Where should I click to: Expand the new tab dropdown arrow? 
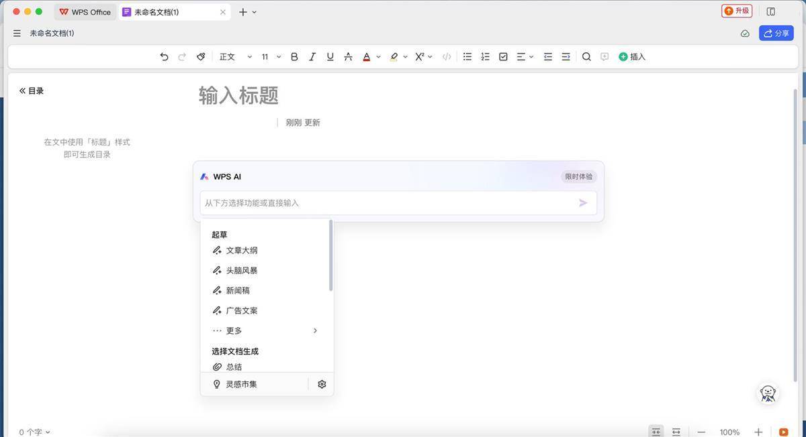coord(254,12)
